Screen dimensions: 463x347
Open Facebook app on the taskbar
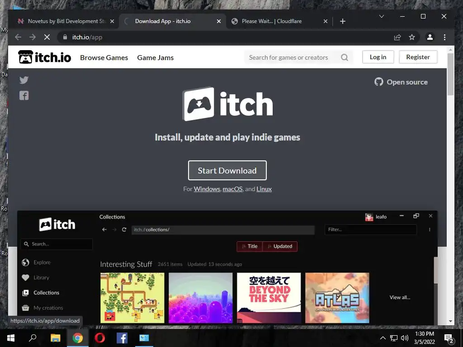click(x=122, y=338)
